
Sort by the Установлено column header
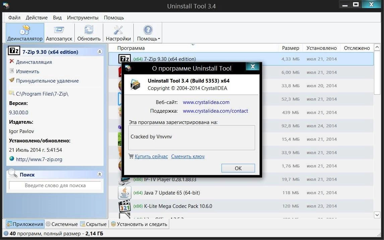click(x=322, y=48)
